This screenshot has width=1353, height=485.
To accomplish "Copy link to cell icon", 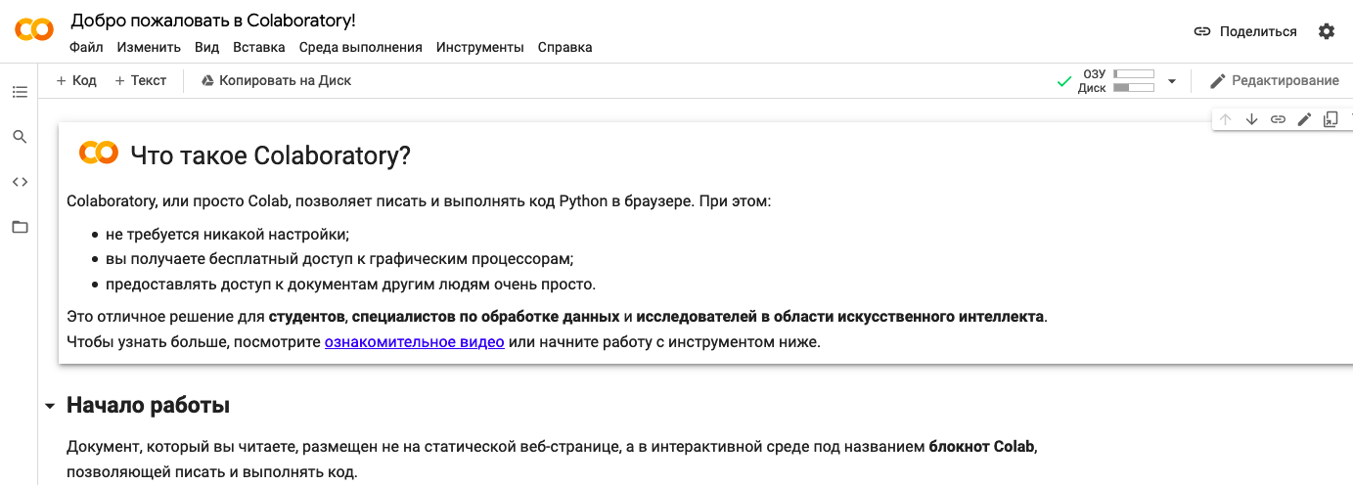I will point(1278,119).
